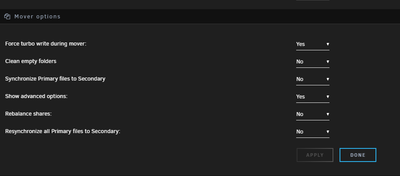Expand the Clean empty folders dropdown arrow
Image resolution: width=400 pixels, height=176 pixels.
click(x=328, y=62)
